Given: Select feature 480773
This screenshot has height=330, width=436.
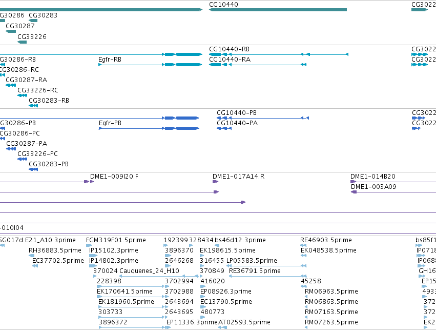Looking at the screenshot, I should point(203,318).
